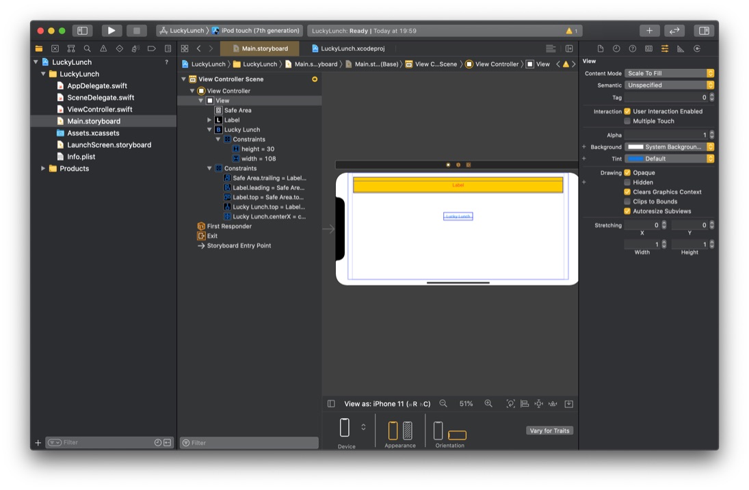Toggle the Opaque checkbox
The width and height of the screenshot is (749, 490).
627,173
